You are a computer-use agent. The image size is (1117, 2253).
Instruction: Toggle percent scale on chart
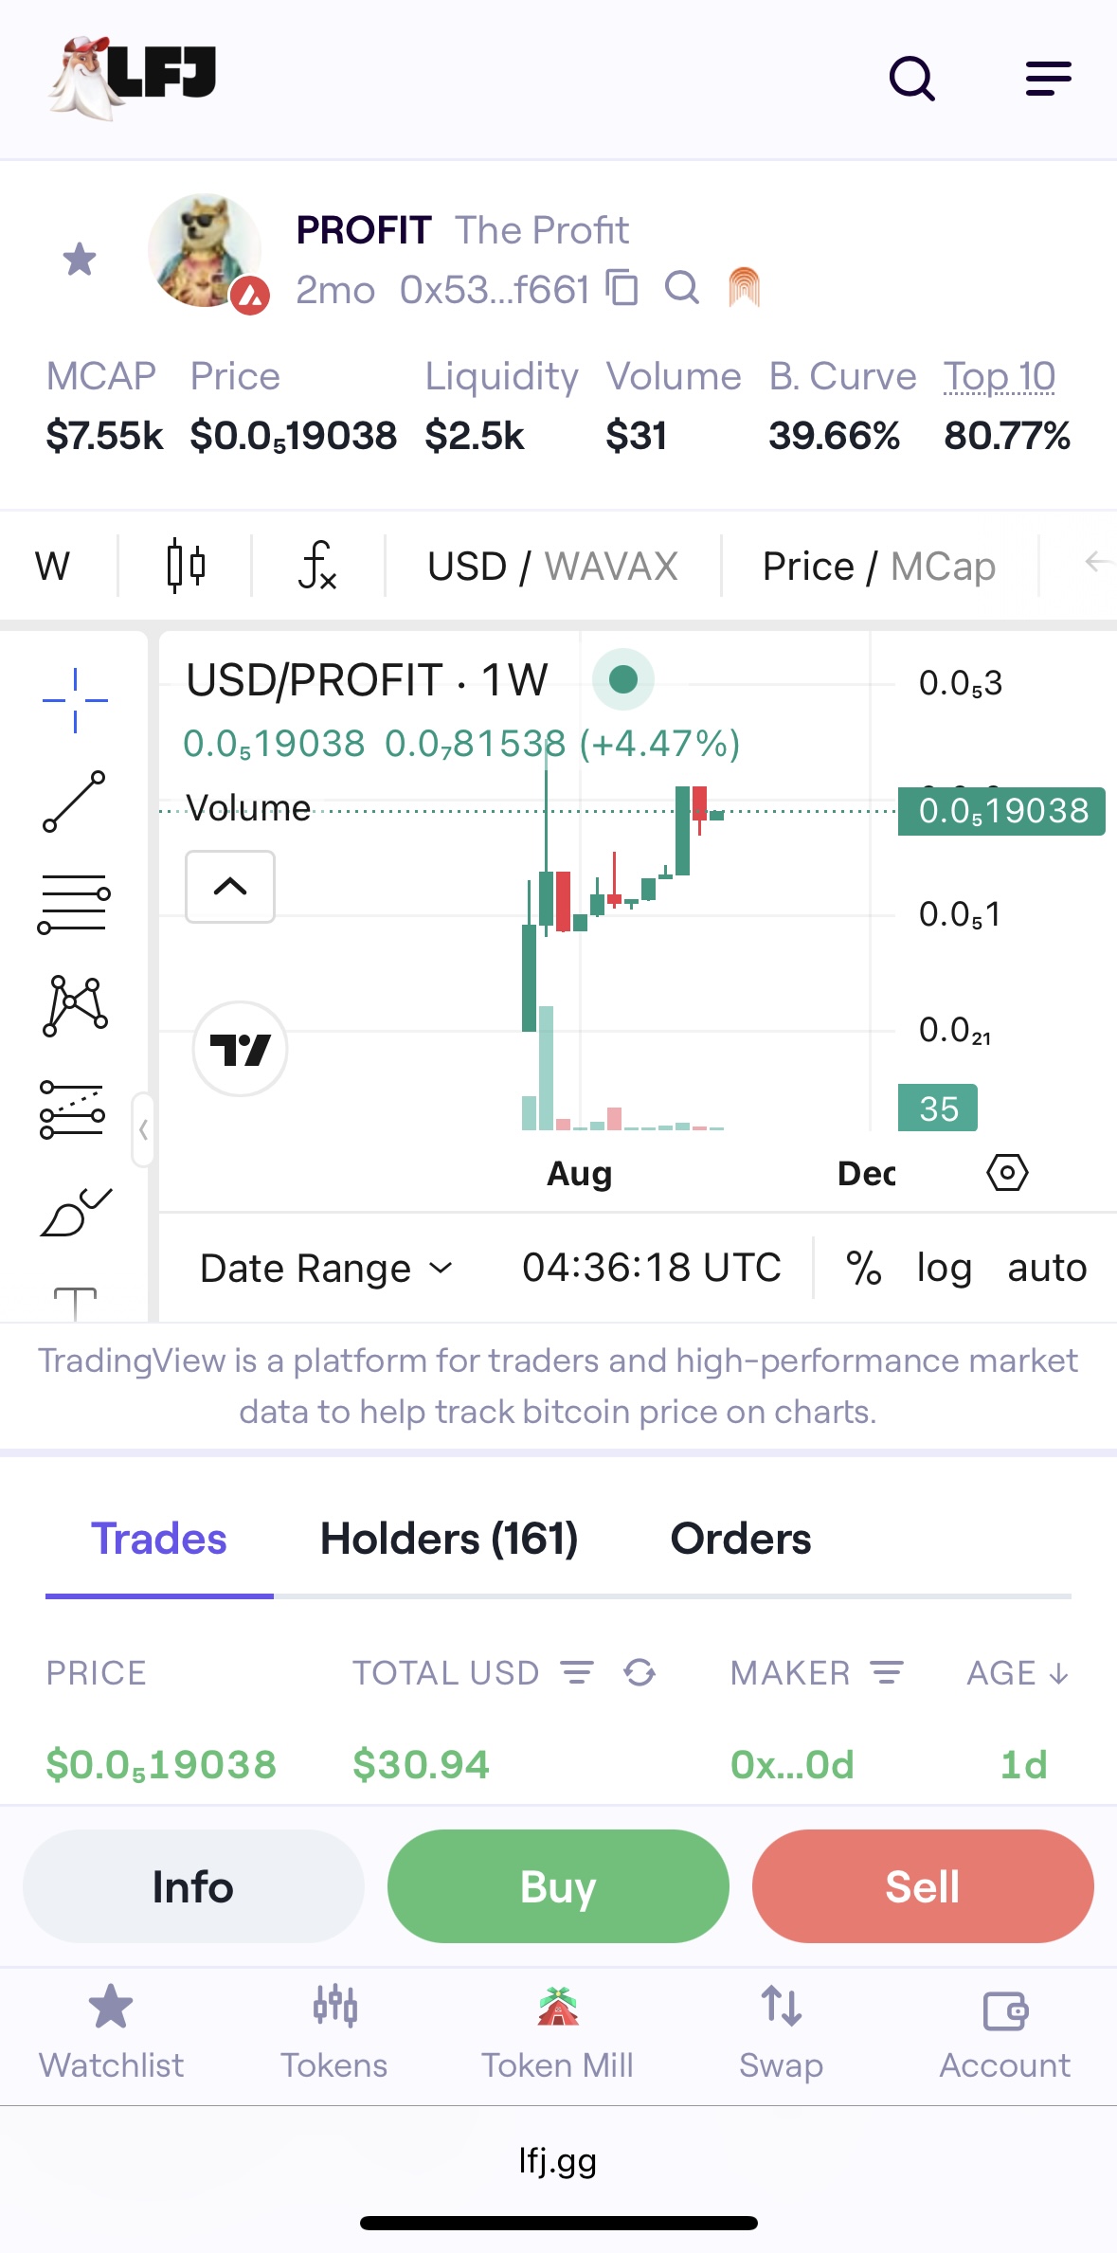point(863,1268)
